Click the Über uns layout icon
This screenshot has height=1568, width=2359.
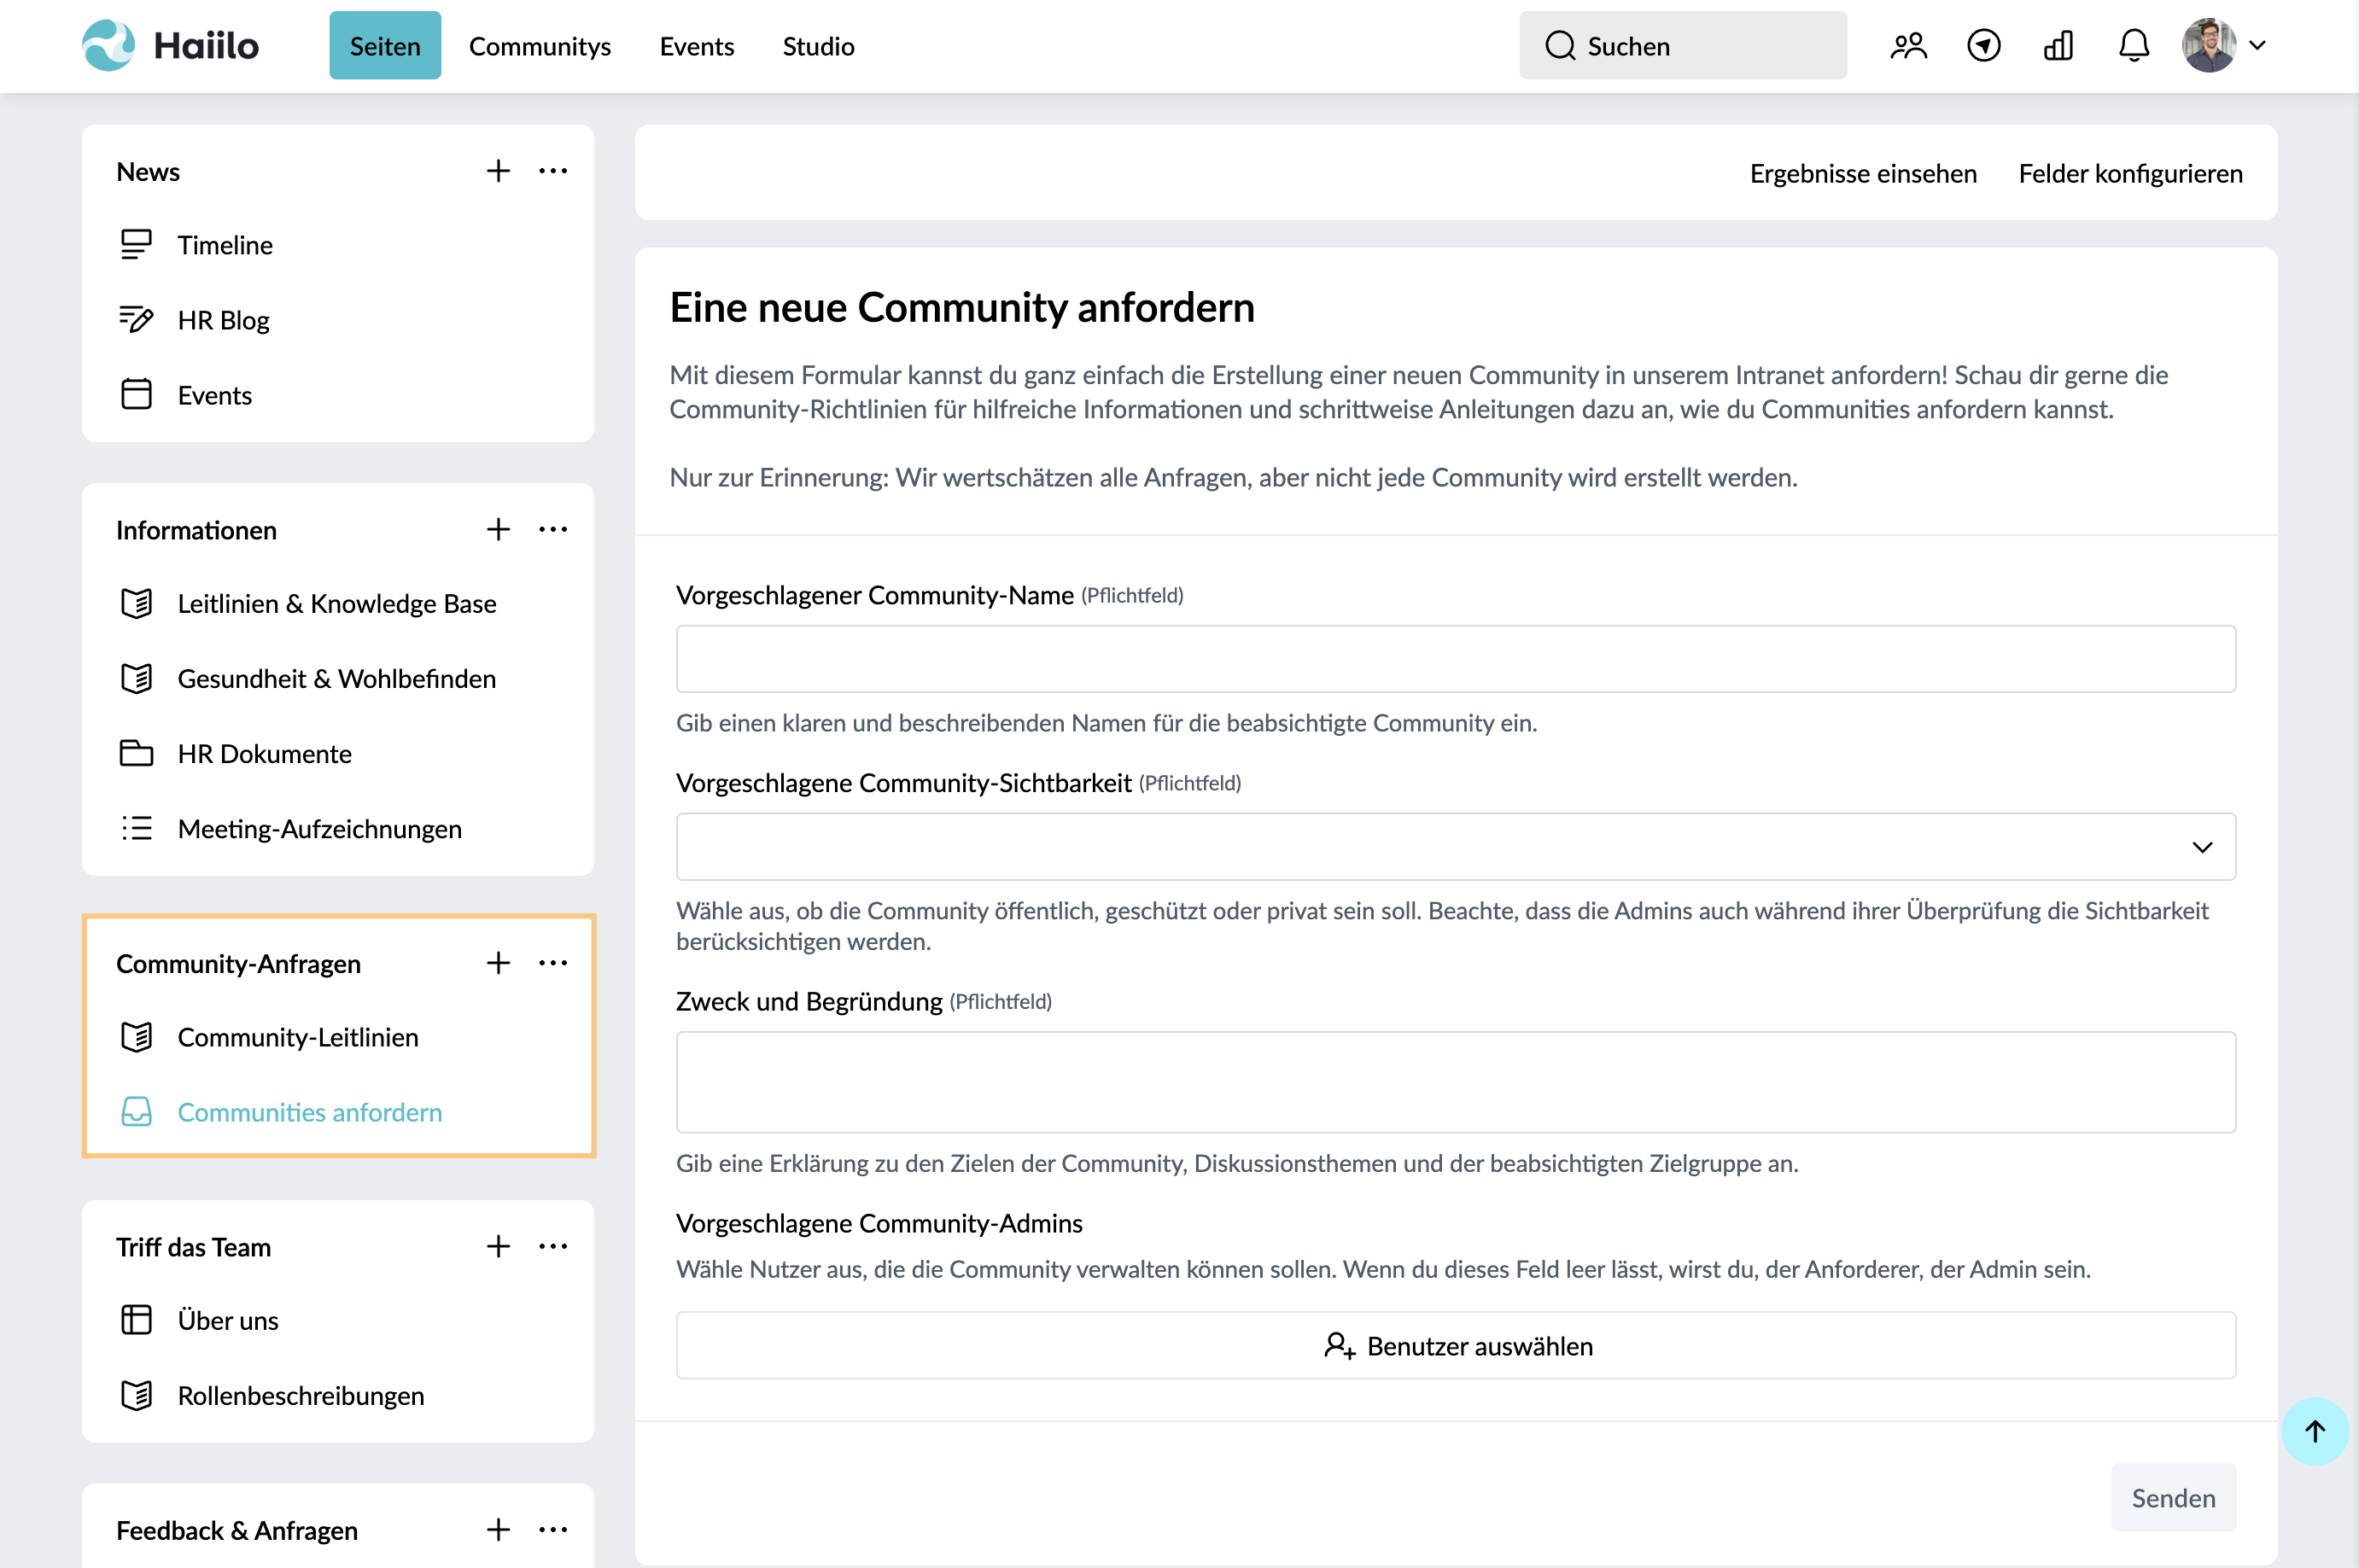136,1320
